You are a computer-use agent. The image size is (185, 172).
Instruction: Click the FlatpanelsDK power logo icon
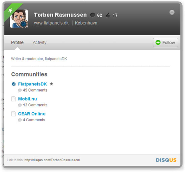coord(13,84)
